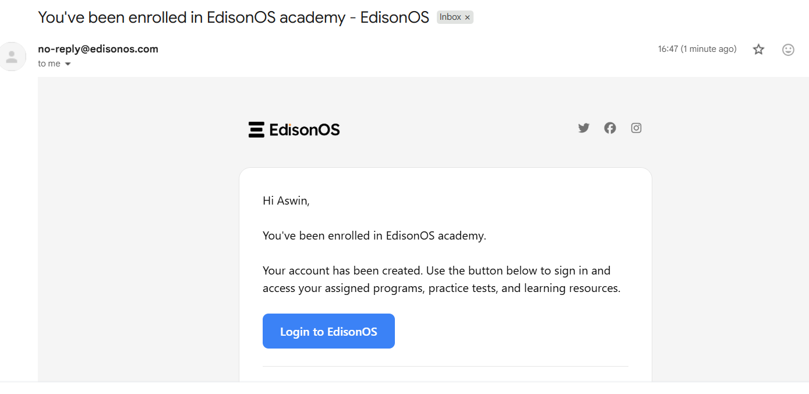Image resolution: width=809 pixels, height=394 pixels.
Task: Open the EdisonOS Facebook icon link
Action: pos(610,128)
